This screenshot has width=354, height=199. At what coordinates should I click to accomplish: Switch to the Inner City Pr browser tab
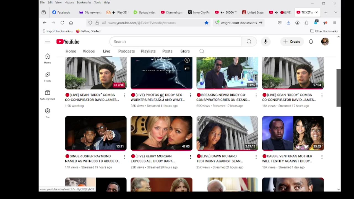tap(199, 12)
